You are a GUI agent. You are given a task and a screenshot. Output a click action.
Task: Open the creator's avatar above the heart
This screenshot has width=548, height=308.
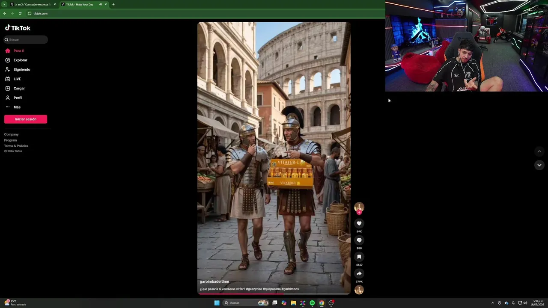coord(359,207)
